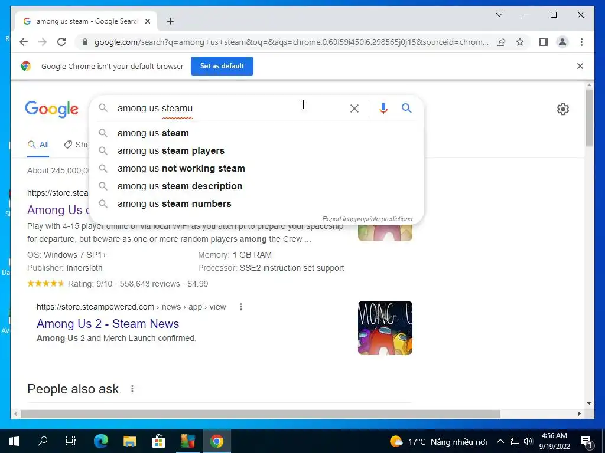Go to Google home via logo
Viewport: 605px width, 453px height.
point(52,109)
